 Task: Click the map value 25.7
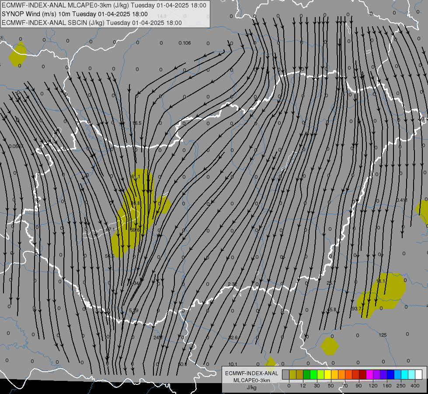tap(331, 283)
